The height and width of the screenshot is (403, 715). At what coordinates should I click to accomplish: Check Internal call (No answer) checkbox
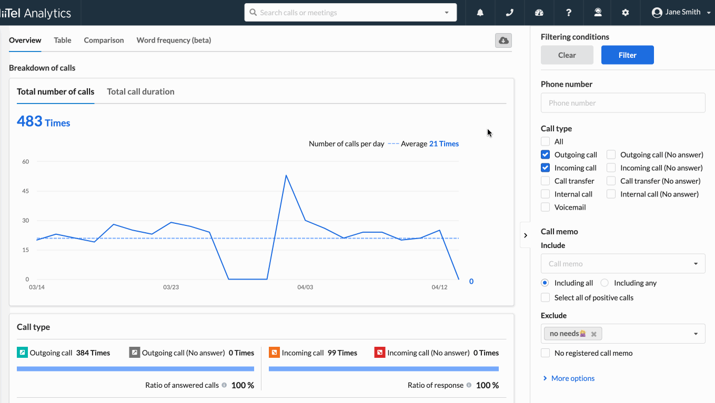pyautogui.click(x=611, y=194)
